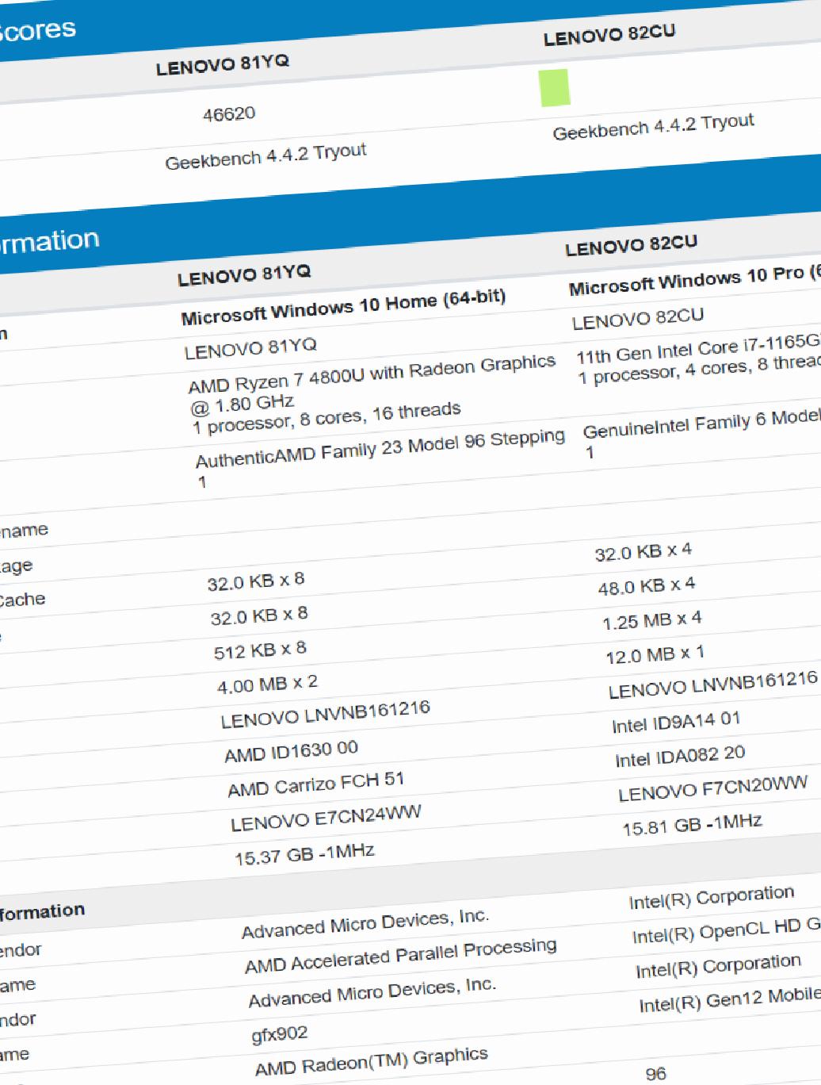The image size is (821, 1085).
Task: Select the "512 KB x 8" cache value
Action: 260,650
